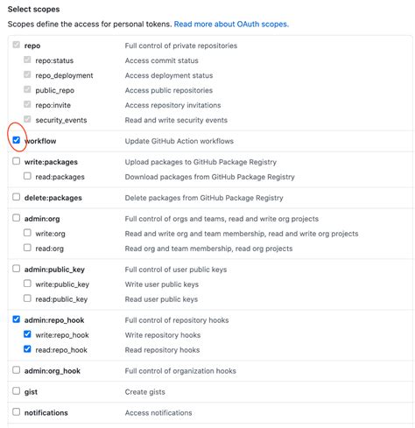Check the gist scope checkbox
Viewport: 415px width, 428px height.
pos(17,391)
